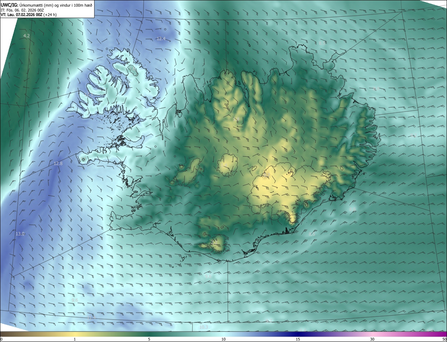Click the colour scale tick label "30"

[372, 339]
